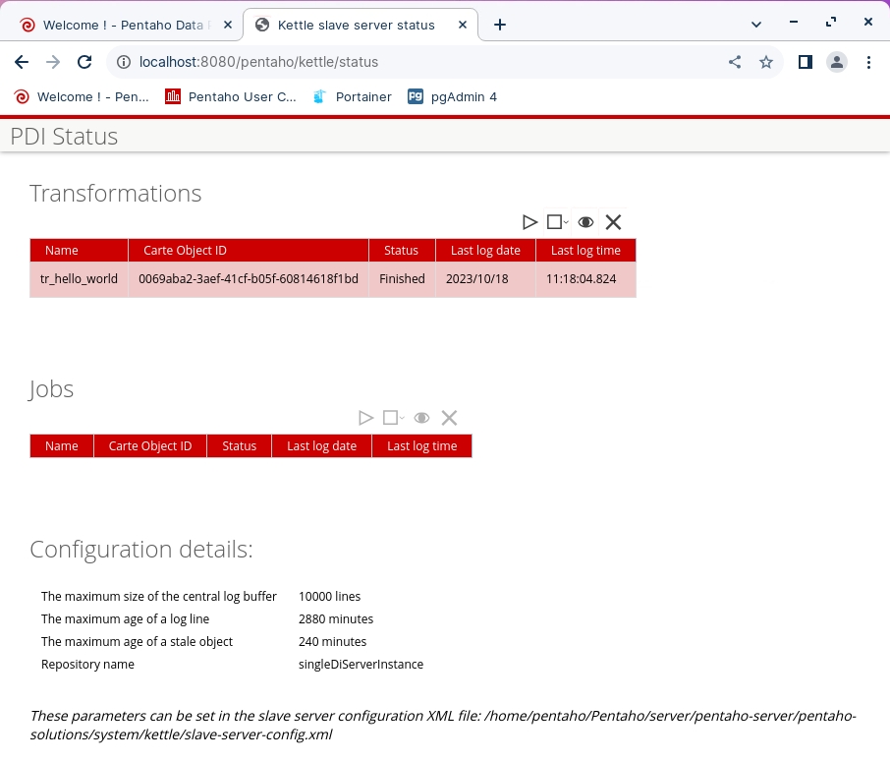Share this page
Image resolution: width=890 pixels, height=762 pixels.
[735, 62]
